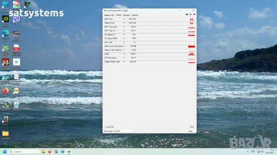Switch to the Validation tab
The image size is (277, 155).
point(135,15)
